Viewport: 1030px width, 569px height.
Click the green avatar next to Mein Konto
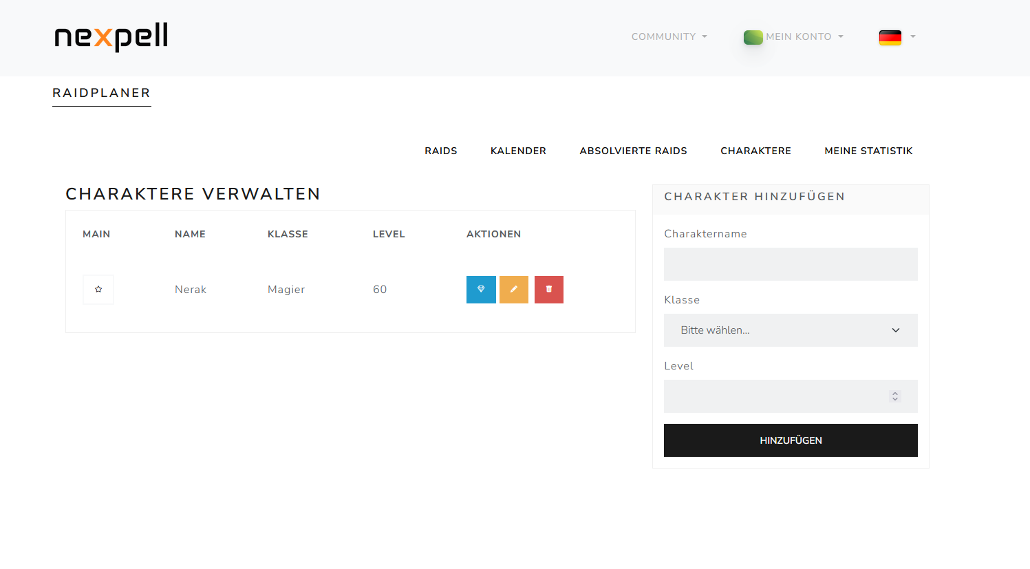click(x=753, y=36)
